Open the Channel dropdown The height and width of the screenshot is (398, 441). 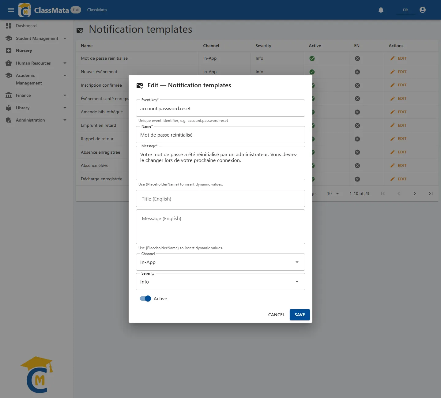point(221,262)
